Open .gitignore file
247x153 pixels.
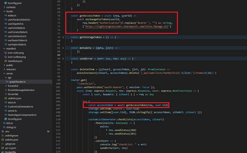click(x=10, y=144)
